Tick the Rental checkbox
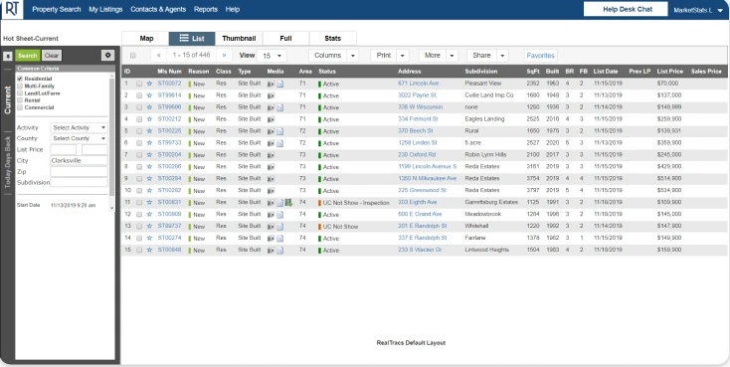Image resolution: width=730 pixels, height=367 pixels. coord(20,100)
